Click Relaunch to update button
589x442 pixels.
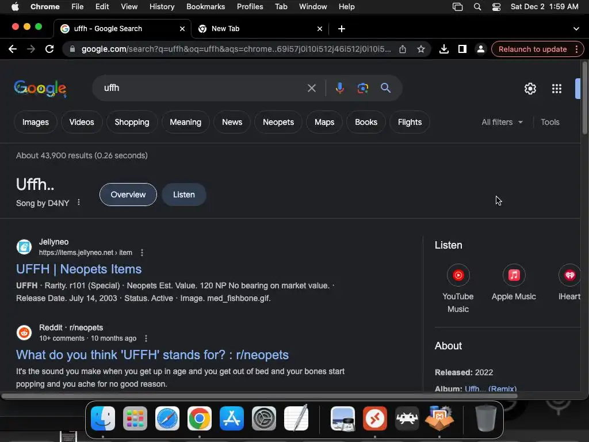click(x=532, y=49)
